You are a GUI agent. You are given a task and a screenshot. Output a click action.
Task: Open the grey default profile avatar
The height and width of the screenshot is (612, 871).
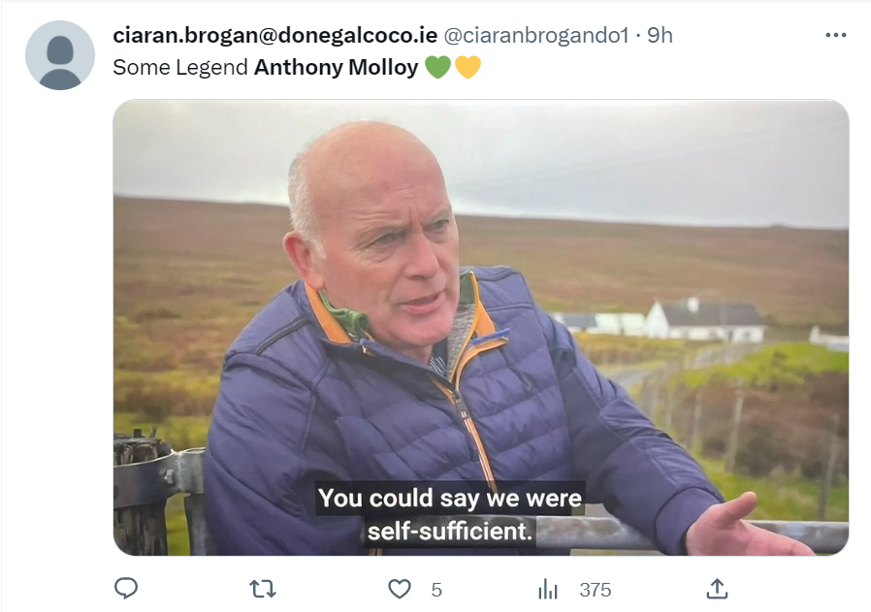[60, 55]
